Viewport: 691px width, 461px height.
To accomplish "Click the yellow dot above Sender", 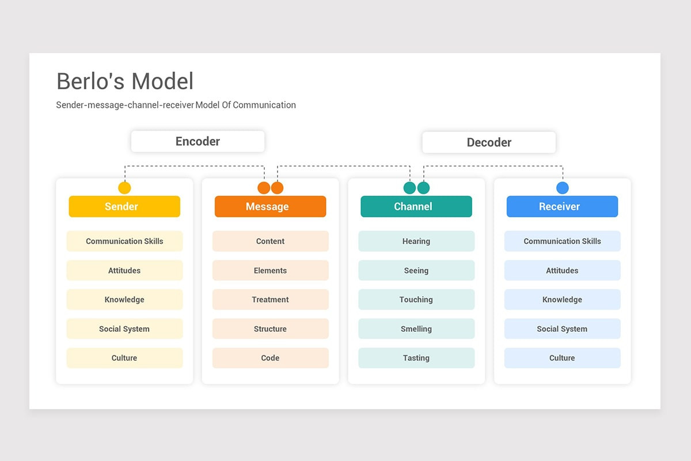I will 124,188.
